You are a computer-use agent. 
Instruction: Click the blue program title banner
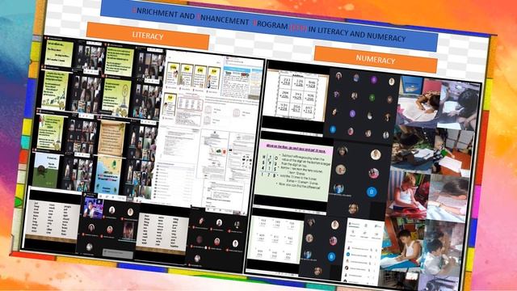click(269, 25)
